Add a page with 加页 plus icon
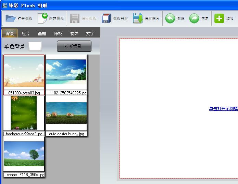The image size is (238, 184). click(219, 18)
